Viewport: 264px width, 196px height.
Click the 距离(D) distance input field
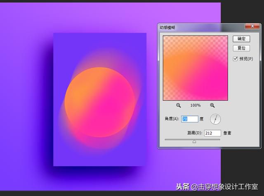point(212,133)
